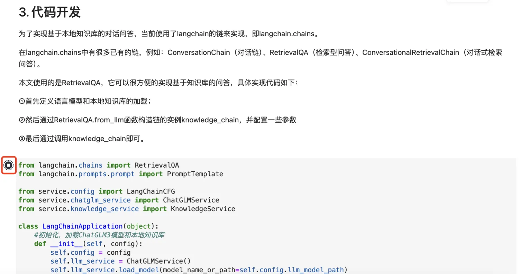The image size is (519, 274).
Task: Click 'KnowledgeService' in the knowledge_service import line
Action: (203, 209)
